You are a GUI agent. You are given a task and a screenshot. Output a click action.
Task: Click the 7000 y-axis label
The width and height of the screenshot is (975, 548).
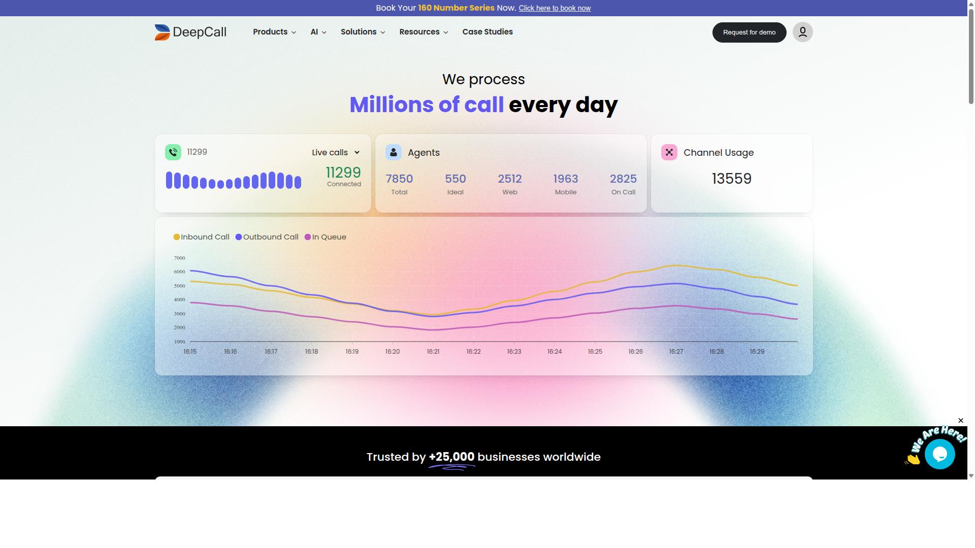tap(179, 258)
